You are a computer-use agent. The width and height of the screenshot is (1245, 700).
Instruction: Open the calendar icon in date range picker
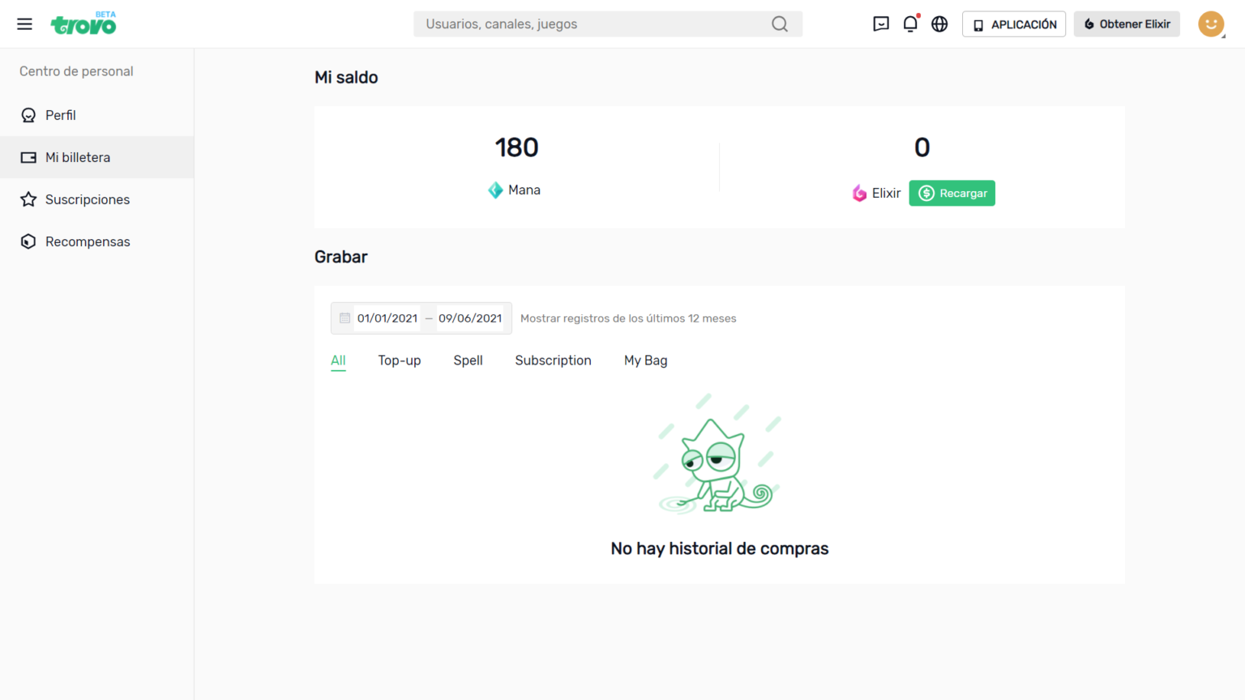coord(344,318)
